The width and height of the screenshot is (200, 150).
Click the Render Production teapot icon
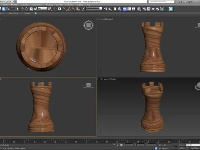(x=153, y=9)
